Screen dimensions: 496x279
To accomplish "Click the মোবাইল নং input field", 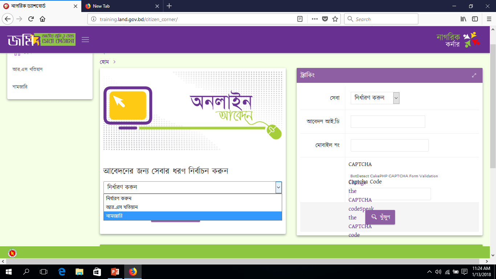I will pyautogui.click(x=389, y=145).
